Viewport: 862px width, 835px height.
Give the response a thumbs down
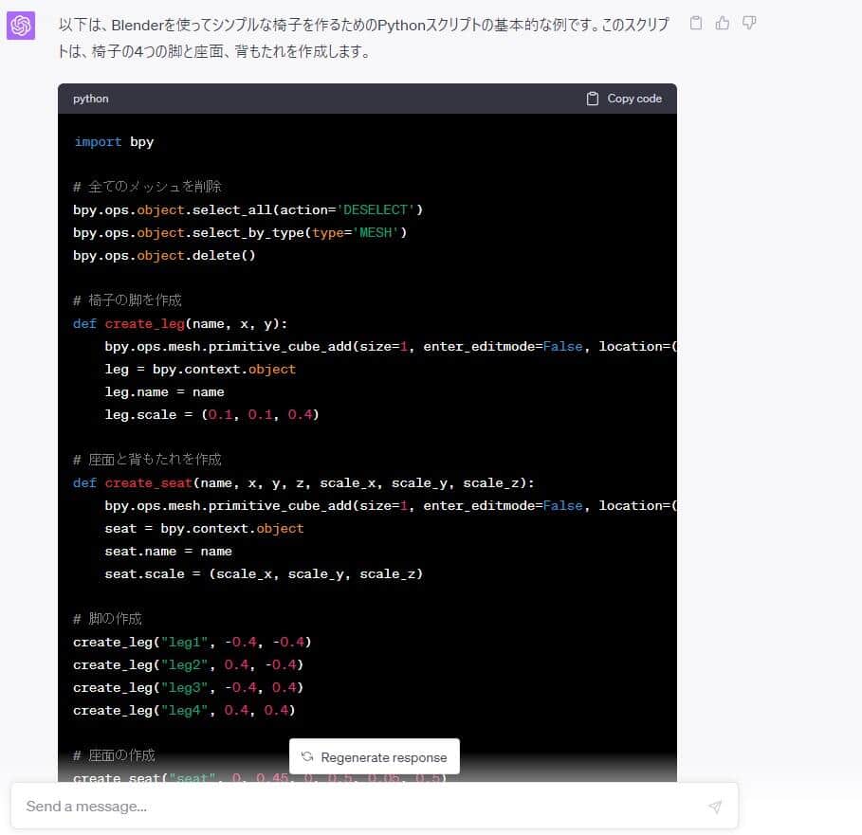coord(749,23)
